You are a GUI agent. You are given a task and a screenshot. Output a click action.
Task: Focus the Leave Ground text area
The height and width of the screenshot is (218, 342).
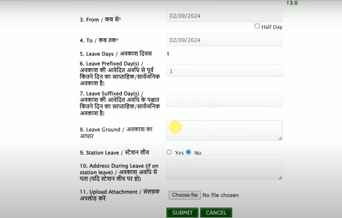point(224,130)
